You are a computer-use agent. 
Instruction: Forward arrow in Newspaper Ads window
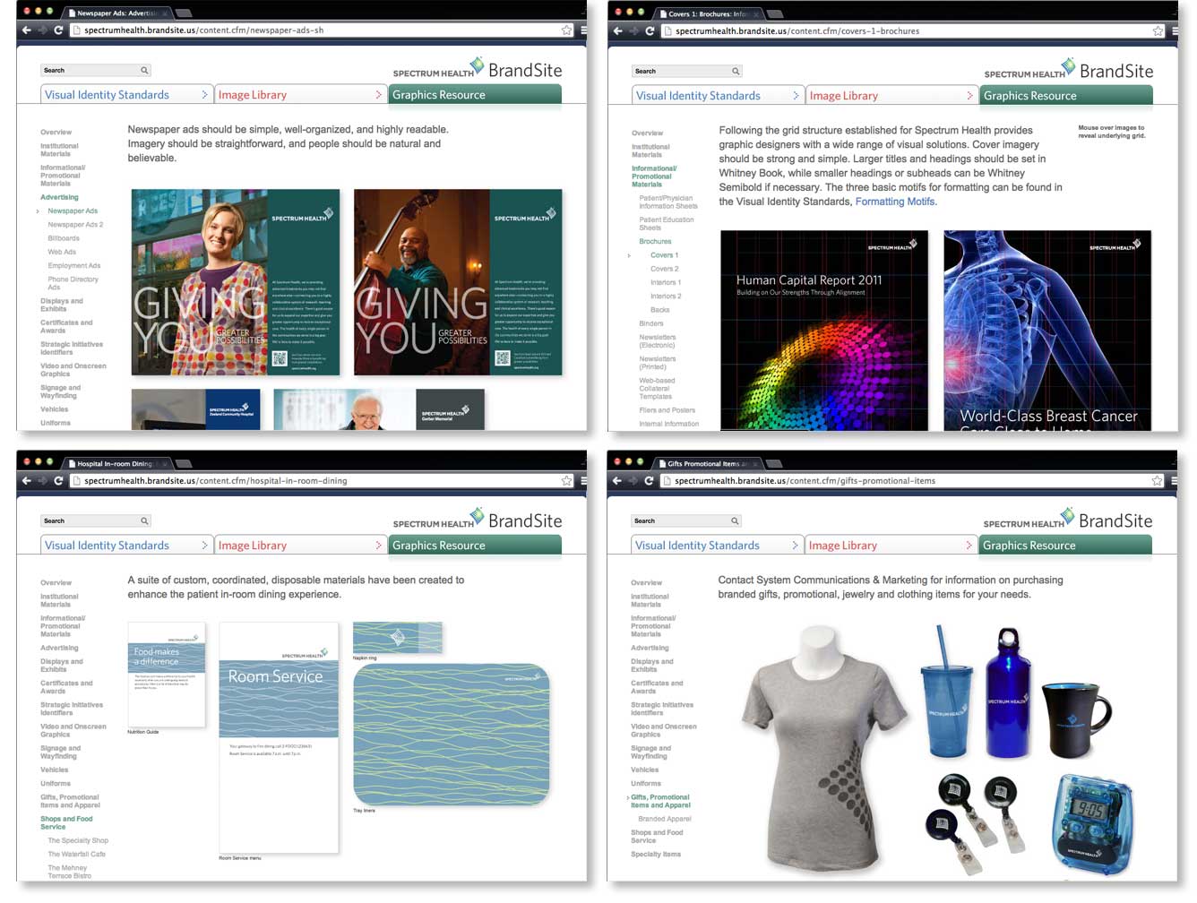coord(42,30)
